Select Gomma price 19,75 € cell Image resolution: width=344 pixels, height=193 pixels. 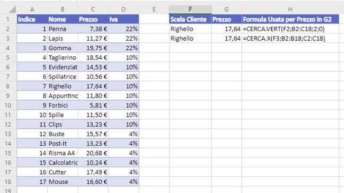[93, 48]
